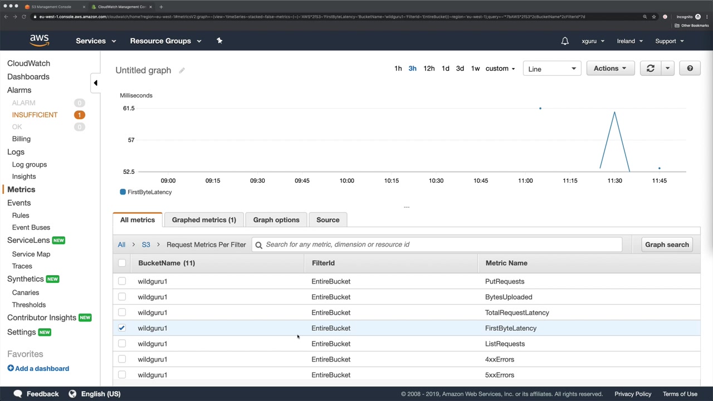713x401 pixels.
Task: Check the PutRequests metric checkbox
Action: [122, 281]
